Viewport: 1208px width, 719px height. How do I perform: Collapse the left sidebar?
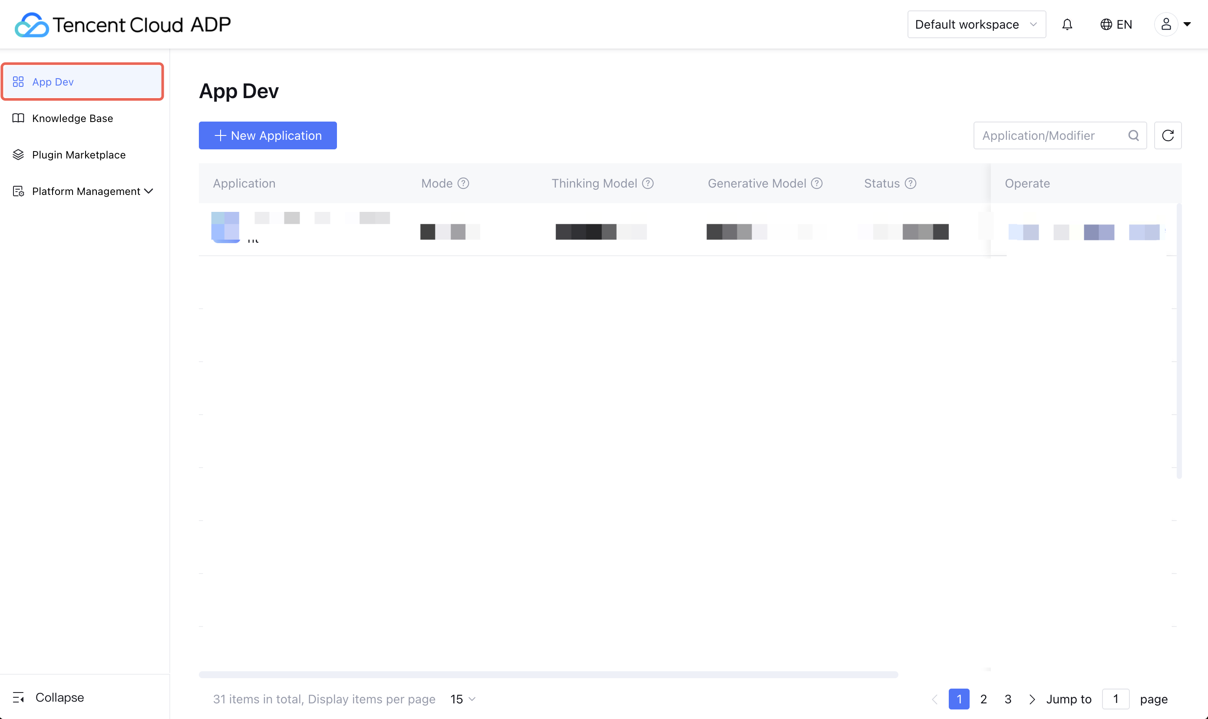[49, 697]
